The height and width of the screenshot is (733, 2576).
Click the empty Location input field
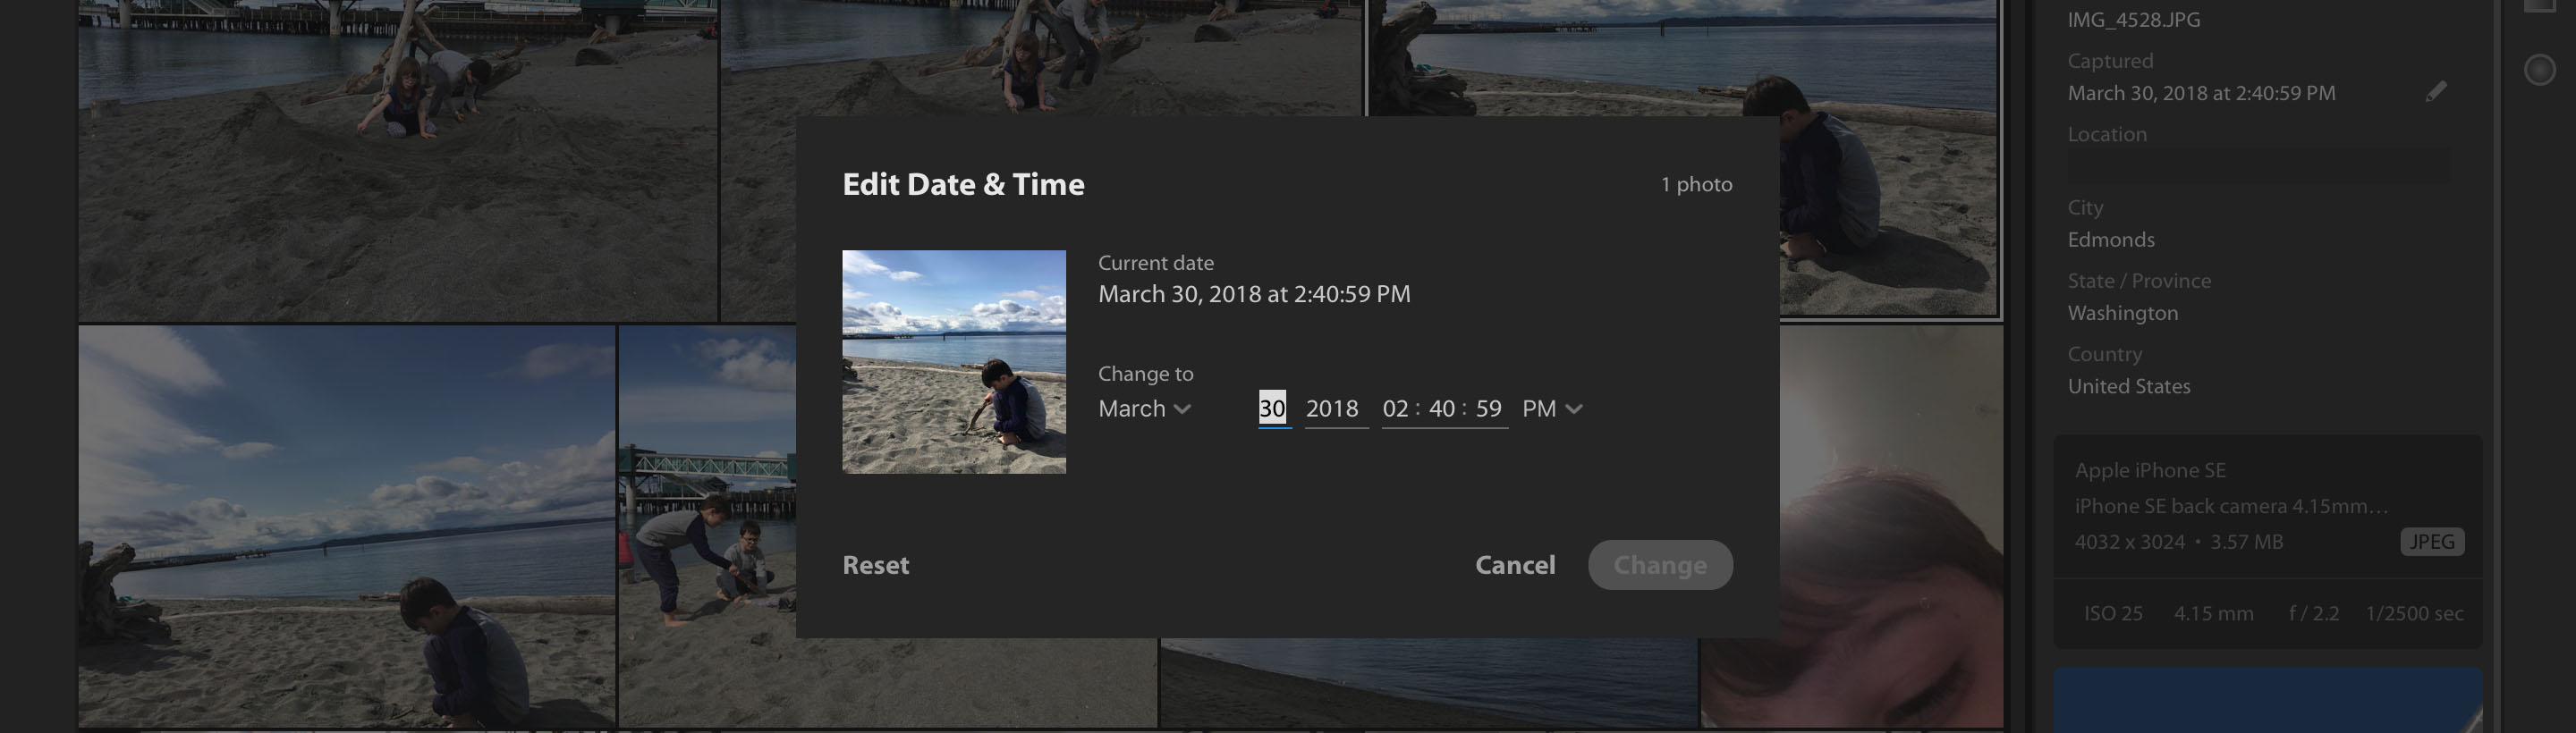point(2258,166)
